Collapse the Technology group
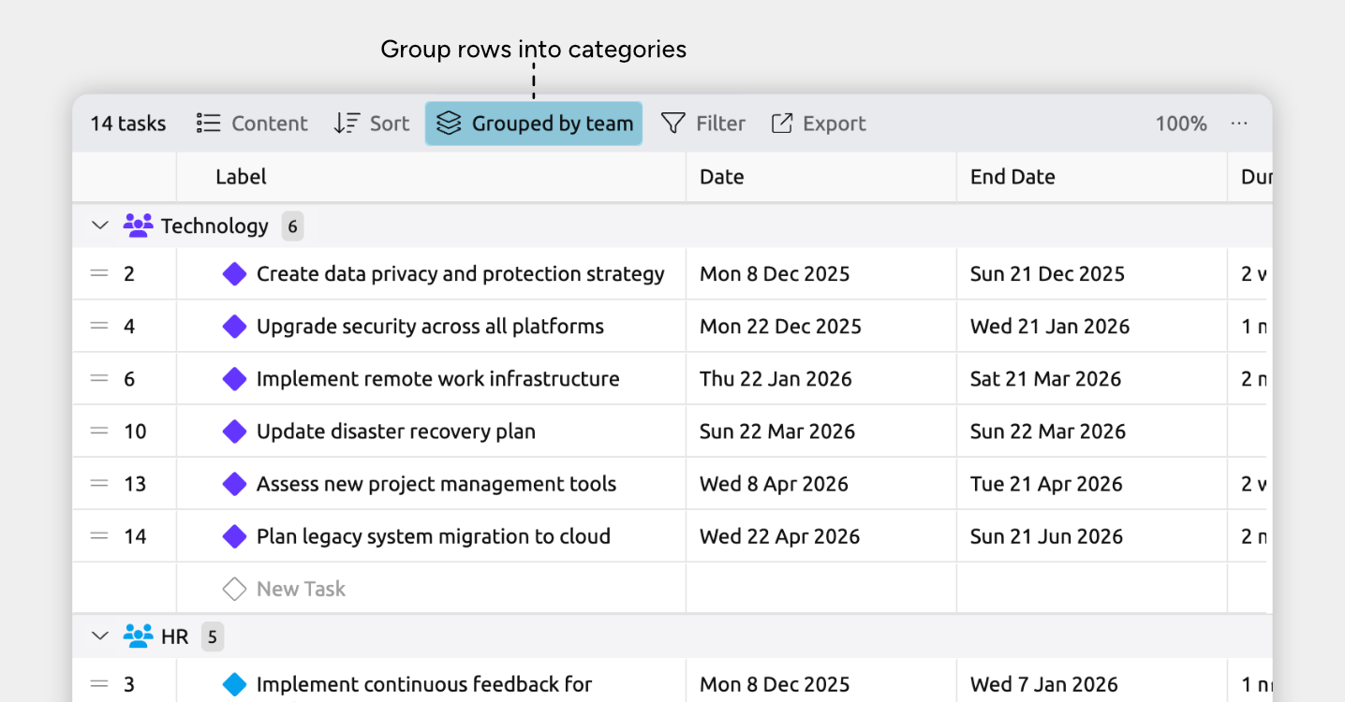 (x=99, y=226)
